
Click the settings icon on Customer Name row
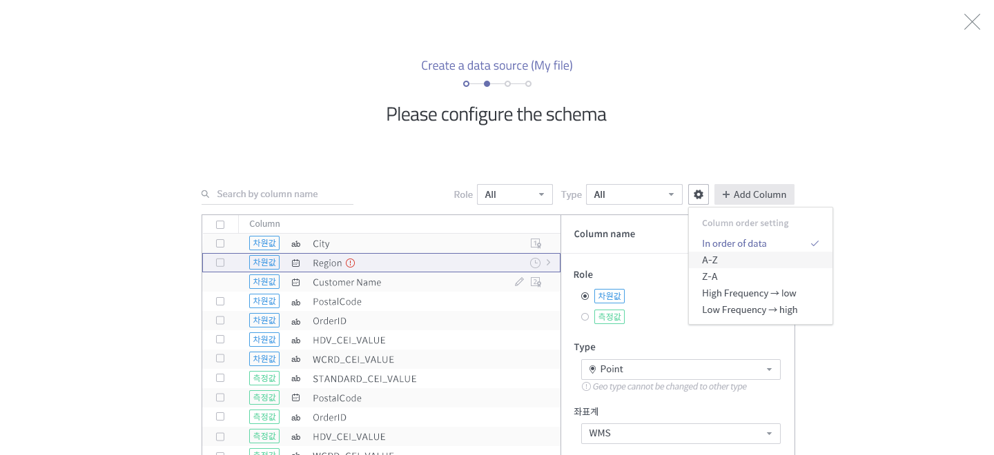[536, 282]
